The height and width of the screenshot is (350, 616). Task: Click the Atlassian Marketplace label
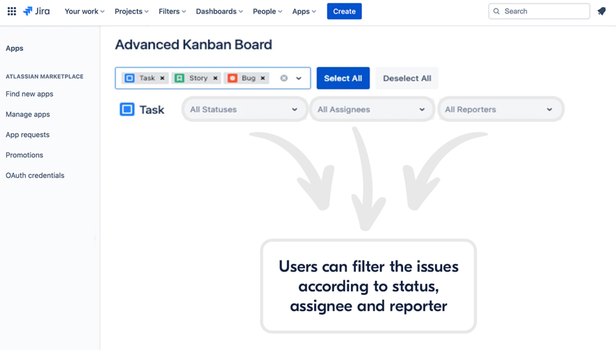click(x=45, y=76)
